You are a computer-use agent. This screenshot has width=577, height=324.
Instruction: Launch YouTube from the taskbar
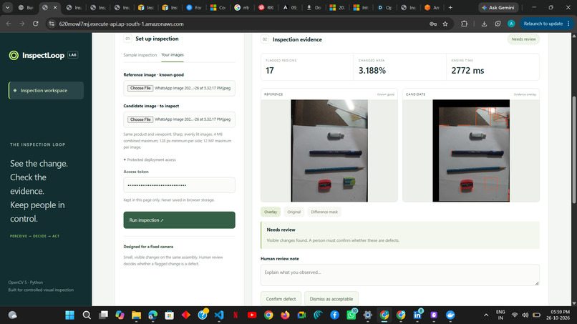click(x=252, y=315)
